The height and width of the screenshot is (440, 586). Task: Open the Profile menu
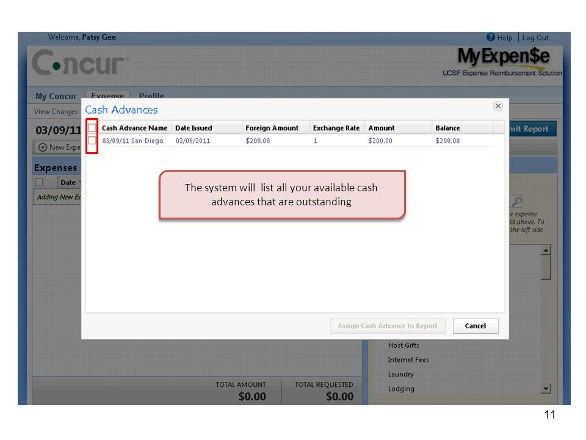pos(151,95)
